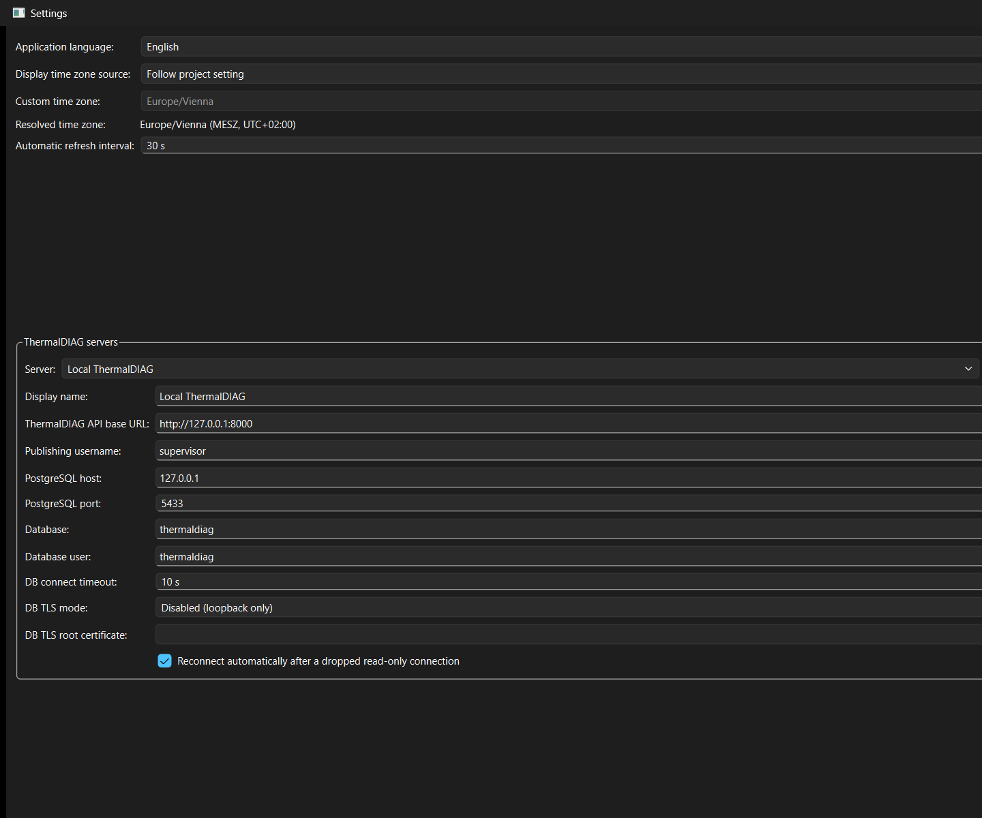Click the DB connect timeout field 10 s
982x818 pixels.
[569, 581]
